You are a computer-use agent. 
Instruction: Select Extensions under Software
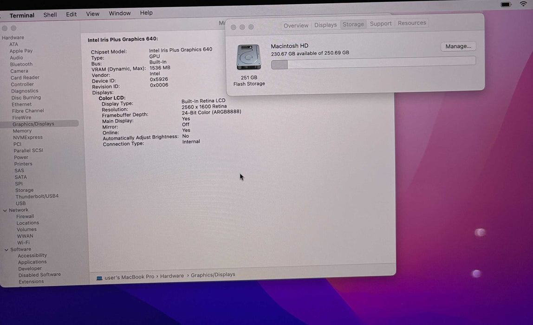point(31,281)
